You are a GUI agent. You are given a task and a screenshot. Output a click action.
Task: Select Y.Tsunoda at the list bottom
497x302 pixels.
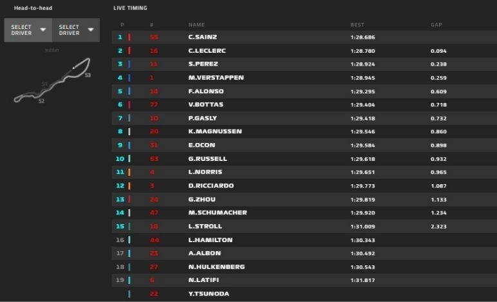(x=209, y=294)
